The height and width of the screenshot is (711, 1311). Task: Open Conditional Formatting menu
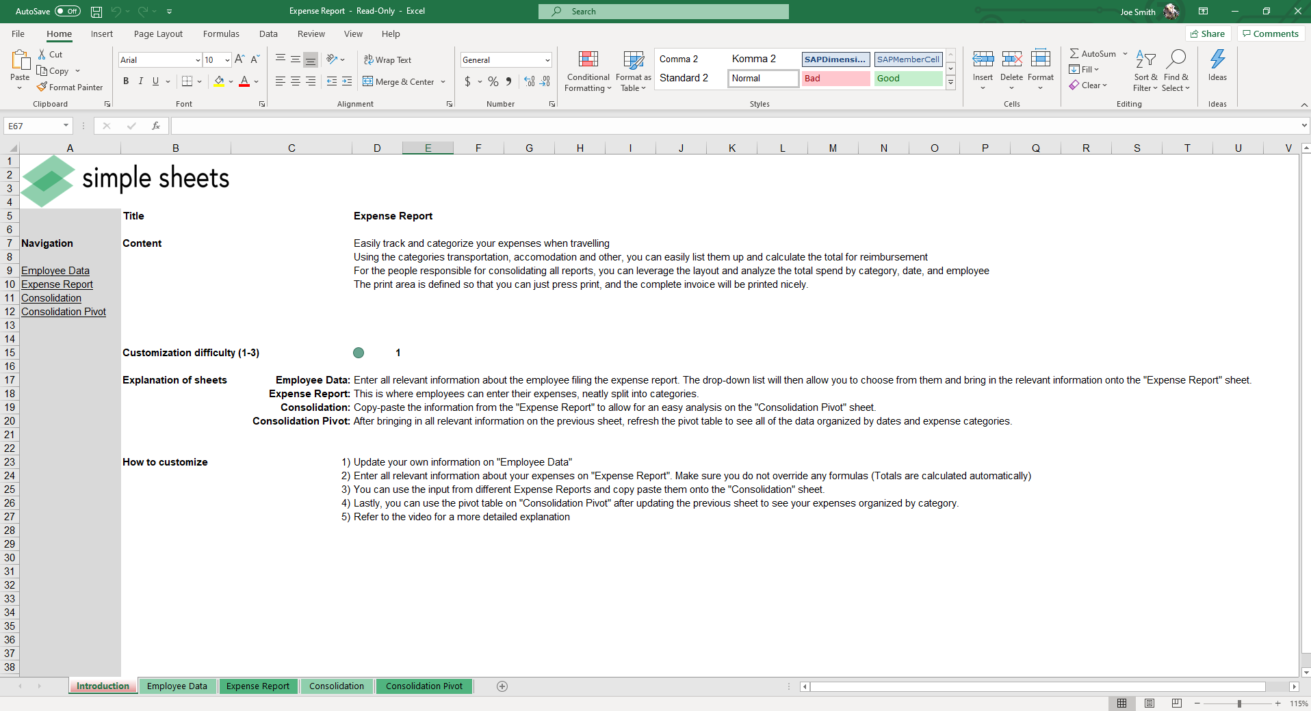point(588,70)
